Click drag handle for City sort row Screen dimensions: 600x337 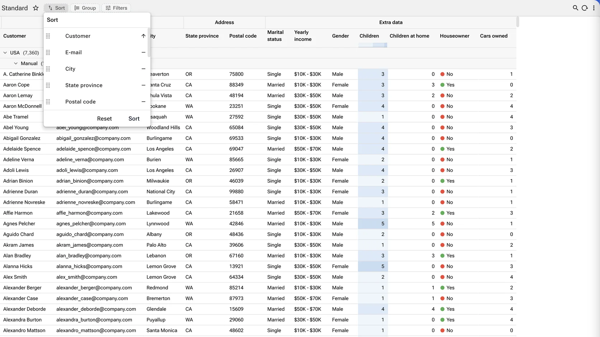pos(48,69)
